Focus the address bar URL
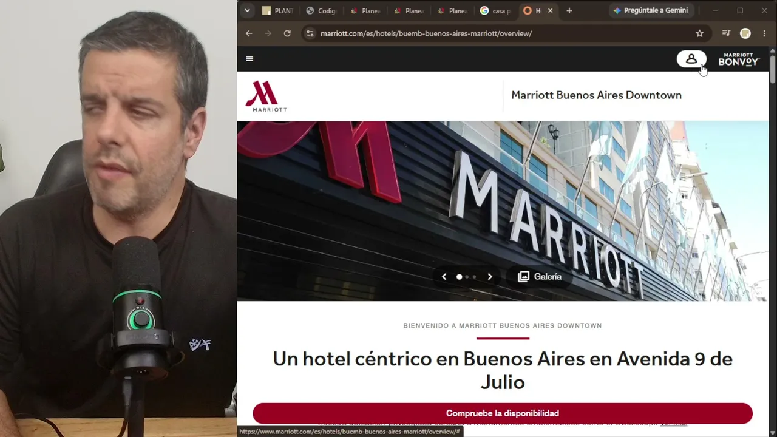Viewport: 777px width, 437px height. [x=426, y=33]
